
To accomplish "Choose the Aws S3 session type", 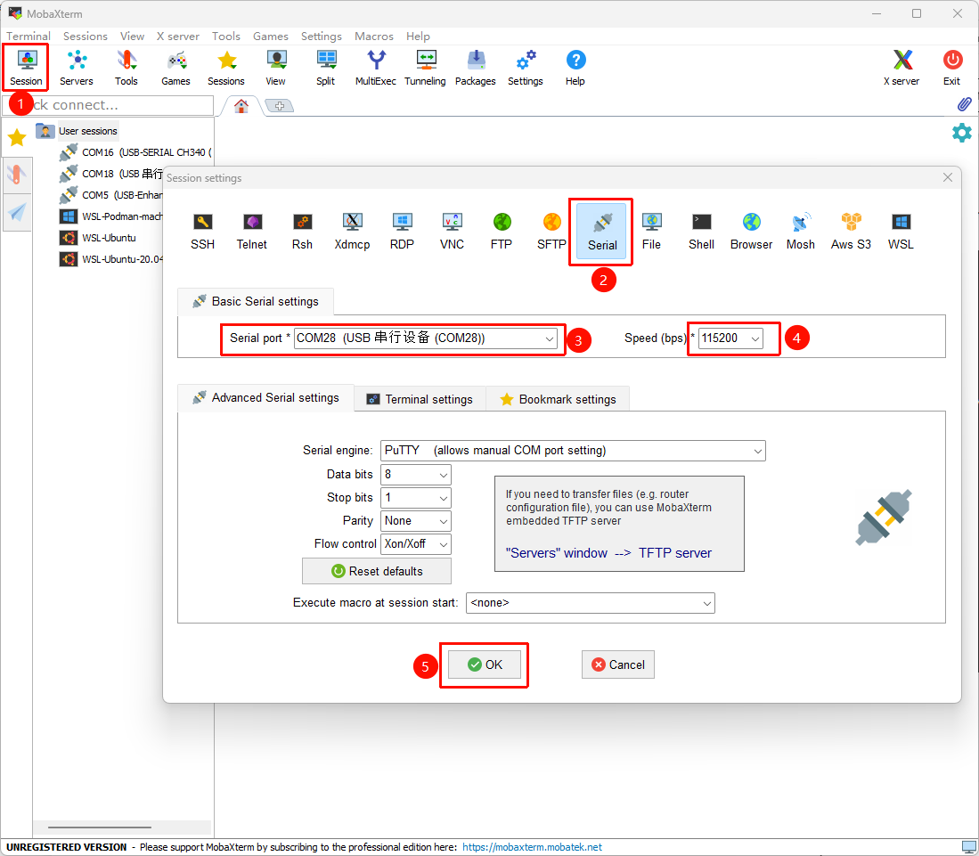I will [x=851, y=231].
